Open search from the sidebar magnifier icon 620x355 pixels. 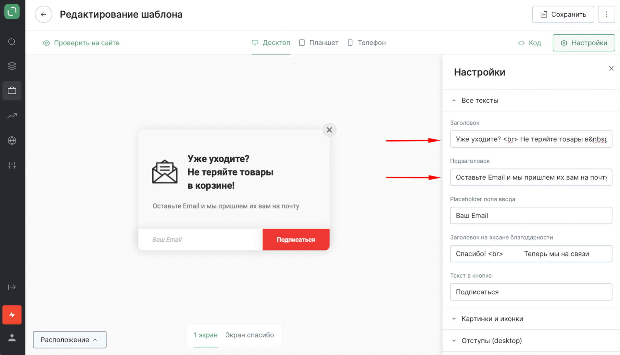coord(12,42)
